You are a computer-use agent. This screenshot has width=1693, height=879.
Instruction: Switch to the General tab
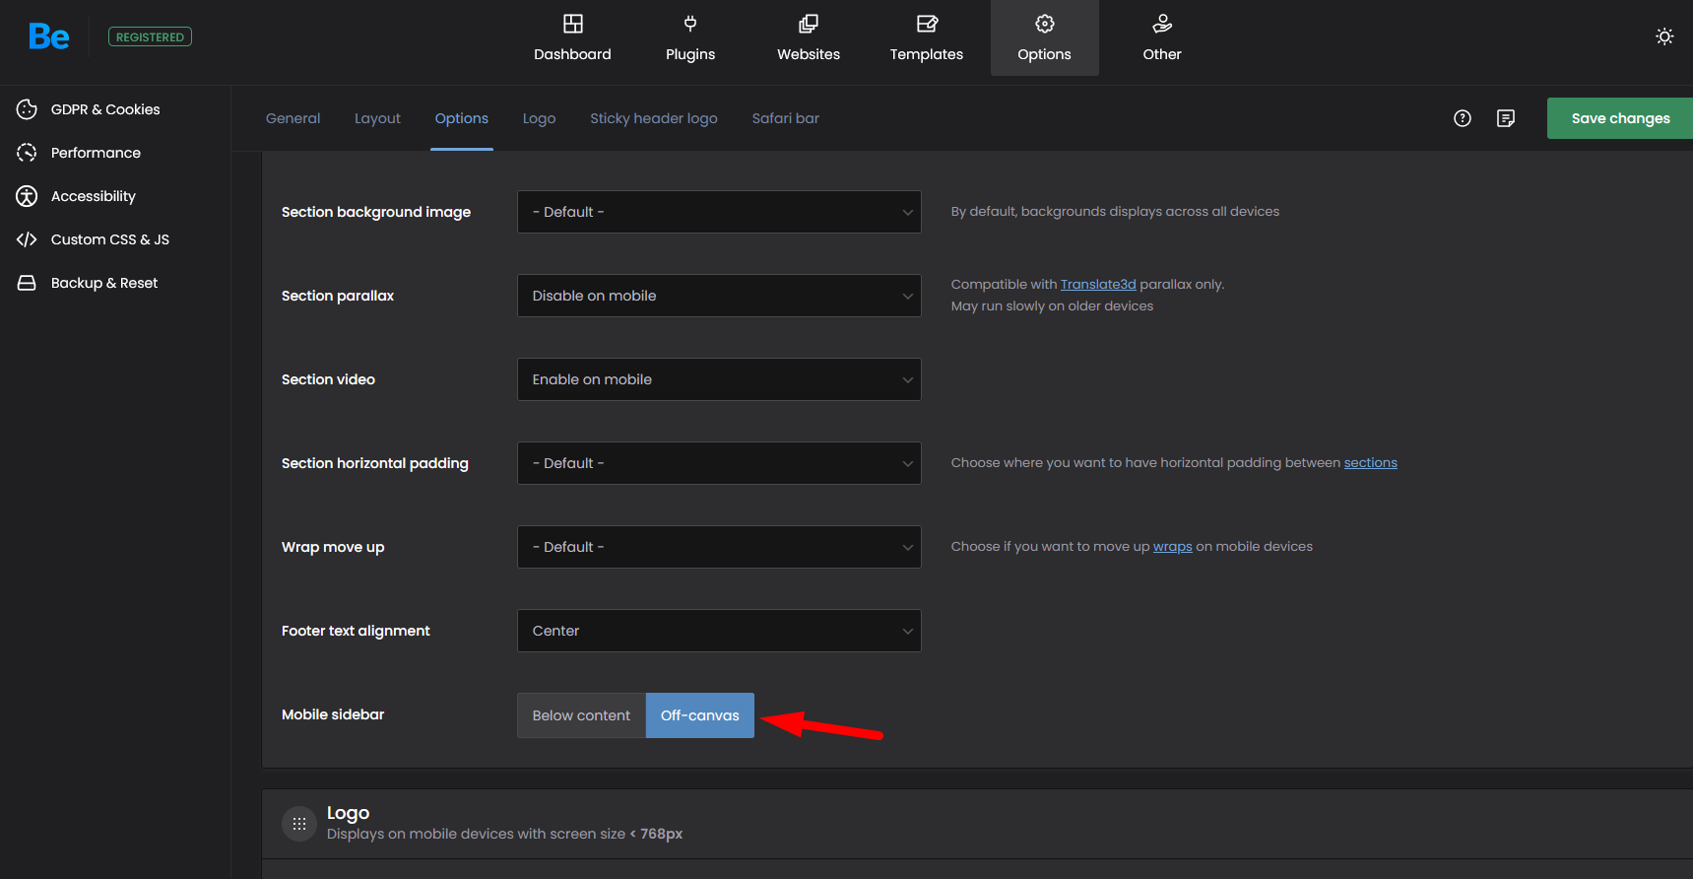point(293,118)
